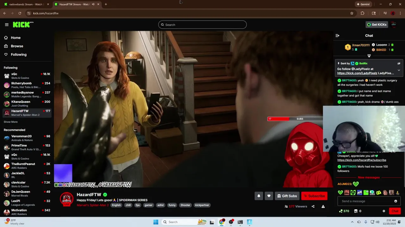
Task: Open Chrome from taskbar
Action: tap(221, 222)
